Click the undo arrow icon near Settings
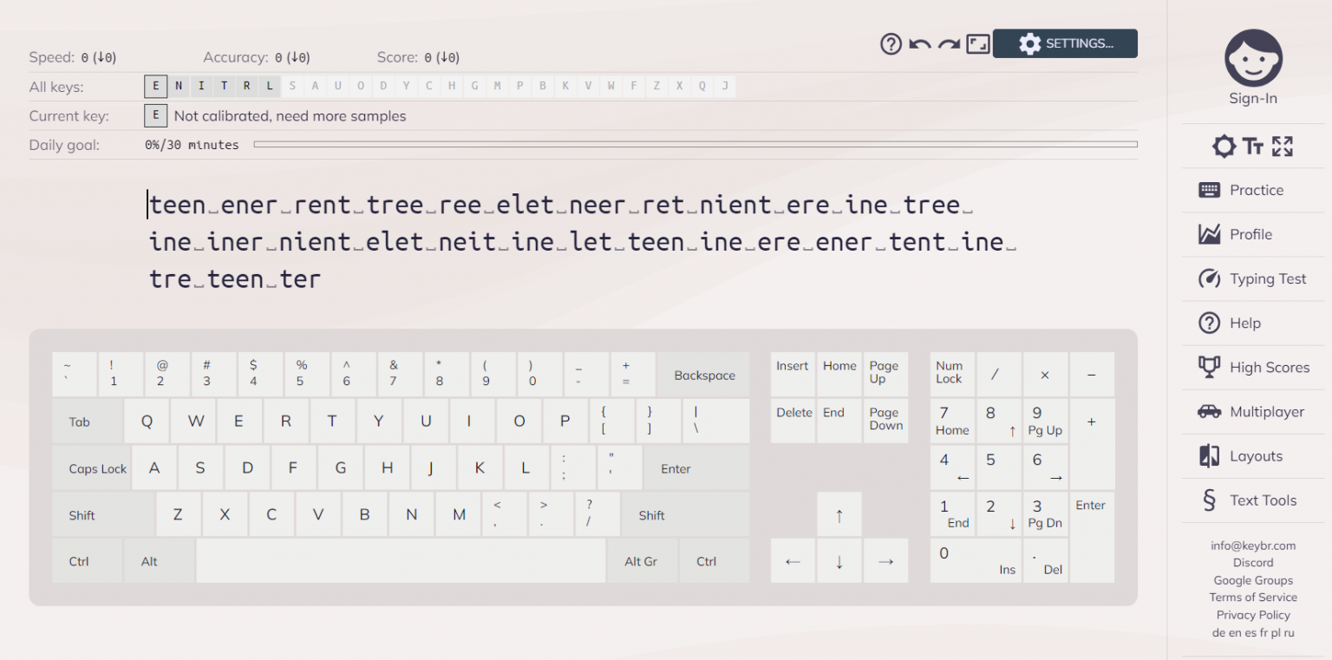 click(x=919, y=43)
